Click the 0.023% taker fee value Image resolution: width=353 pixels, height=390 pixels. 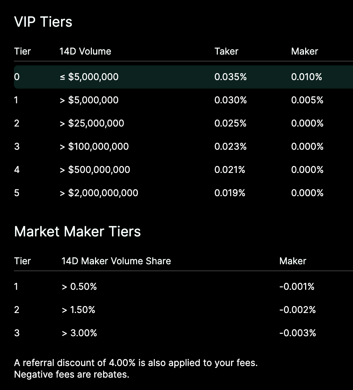230,147
